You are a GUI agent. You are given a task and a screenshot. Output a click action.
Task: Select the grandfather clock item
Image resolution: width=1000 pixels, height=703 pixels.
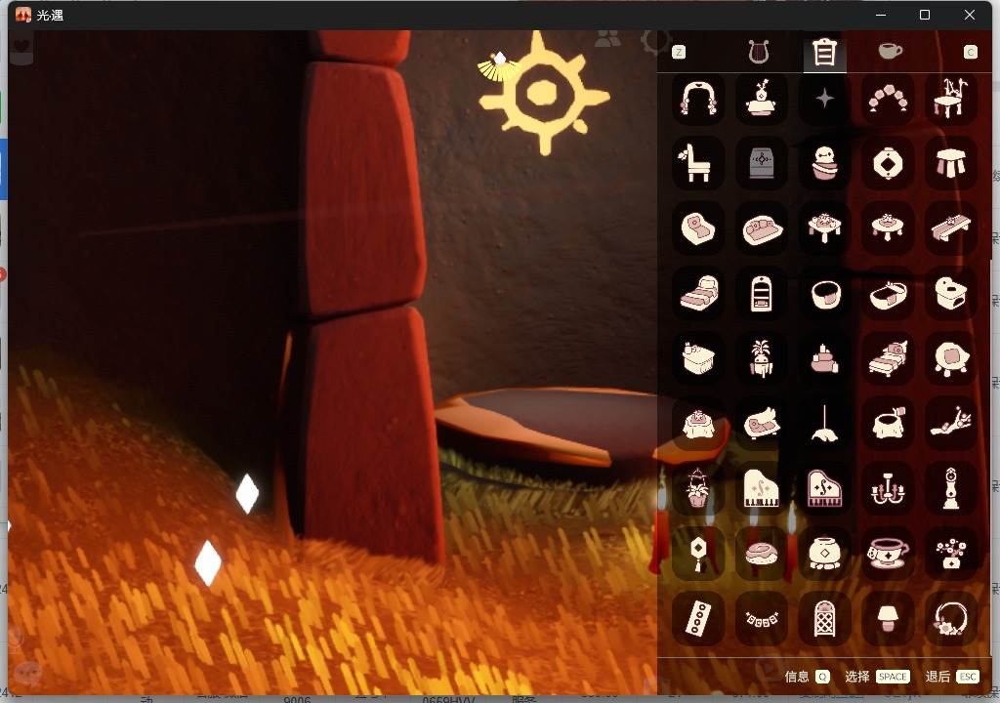click(x=950, y=488)
